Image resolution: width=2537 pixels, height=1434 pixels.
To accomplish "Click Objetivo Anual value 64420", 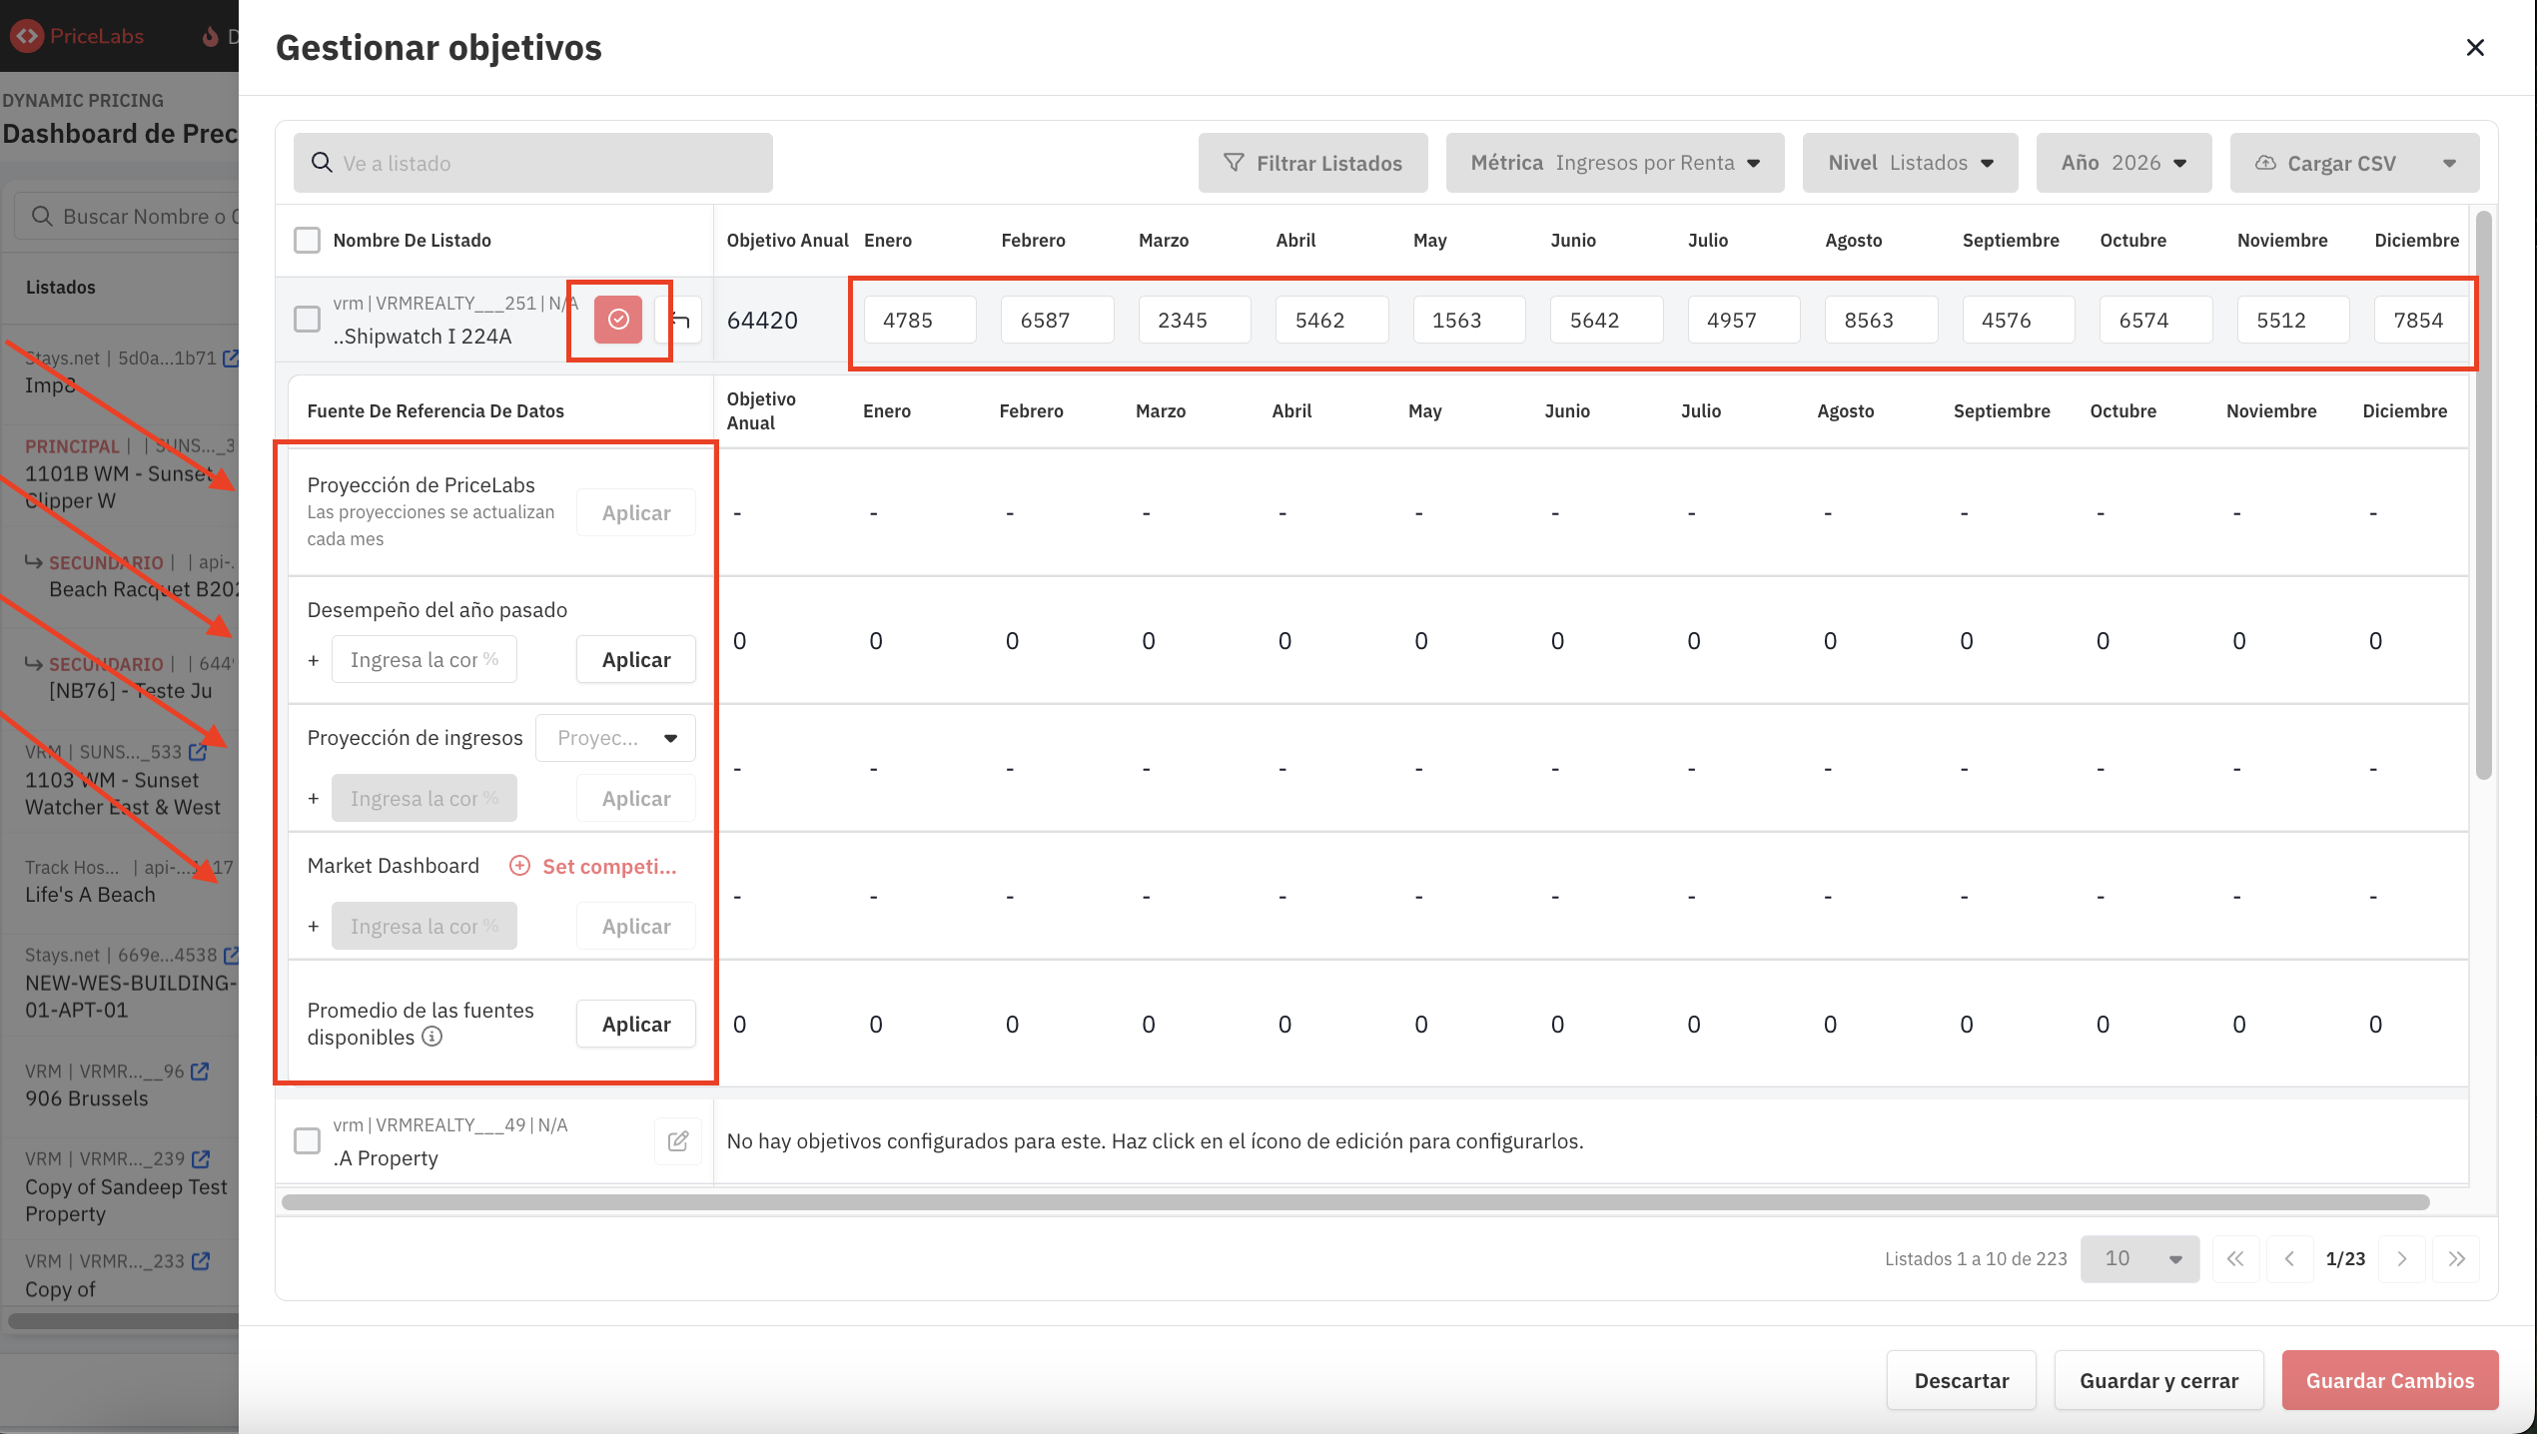I will pyautogui.click(x=762, y=320).
